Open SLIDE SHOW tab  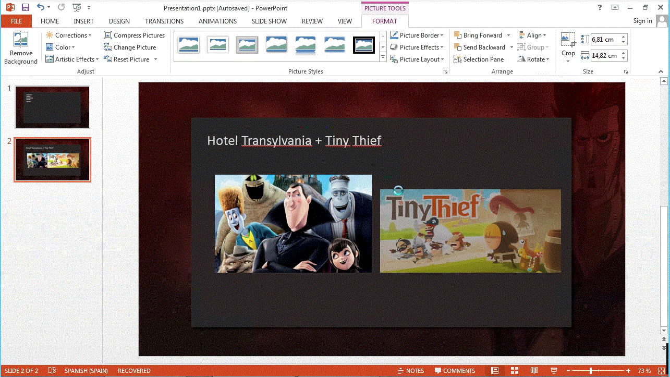(269, 21)
